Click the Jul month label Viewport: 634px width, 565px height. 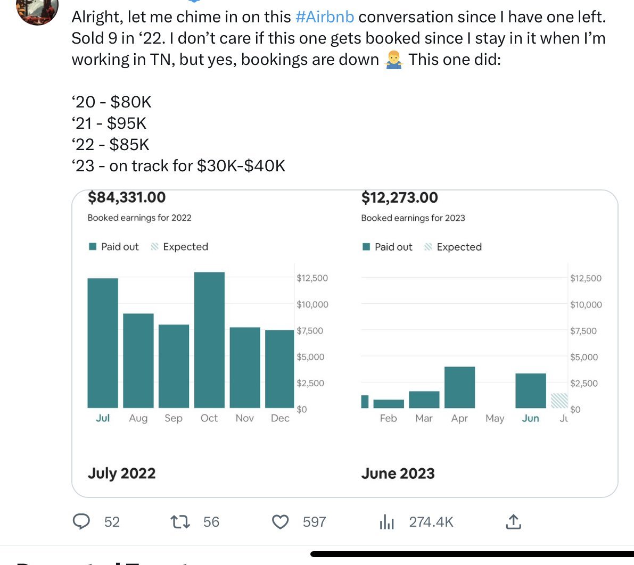103,418
